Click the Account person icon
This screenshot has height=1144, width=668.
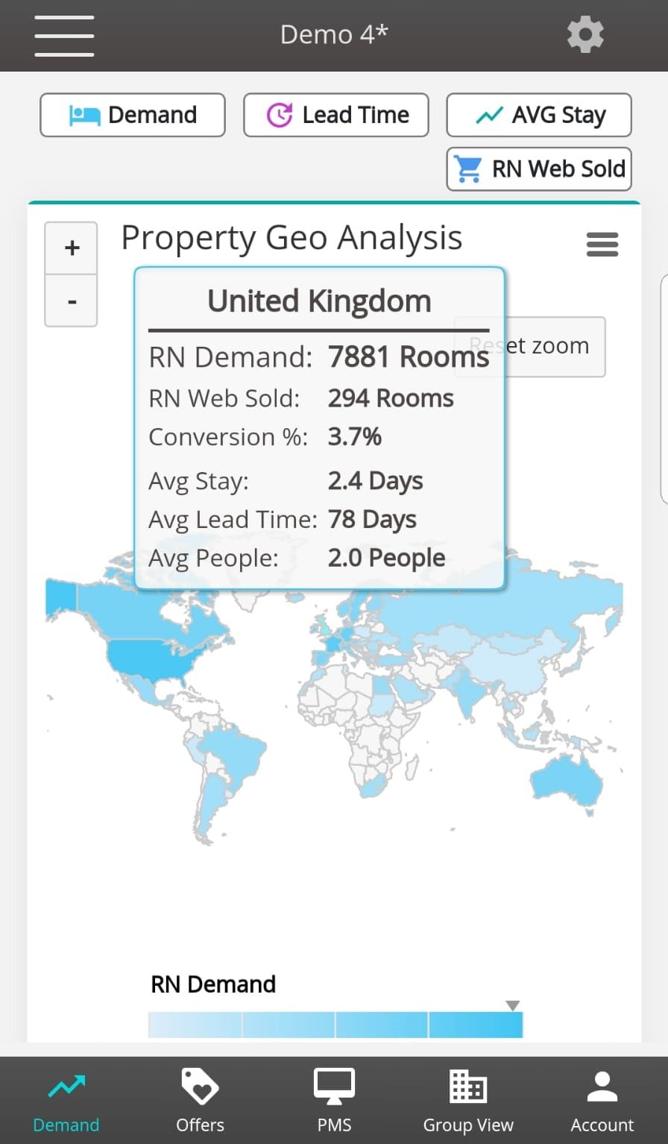[x=602, y=1086]
